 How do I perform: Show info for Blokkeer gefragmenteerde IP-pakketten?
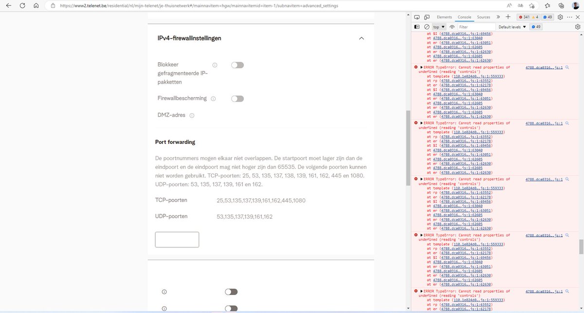click(x=215, y=65)
